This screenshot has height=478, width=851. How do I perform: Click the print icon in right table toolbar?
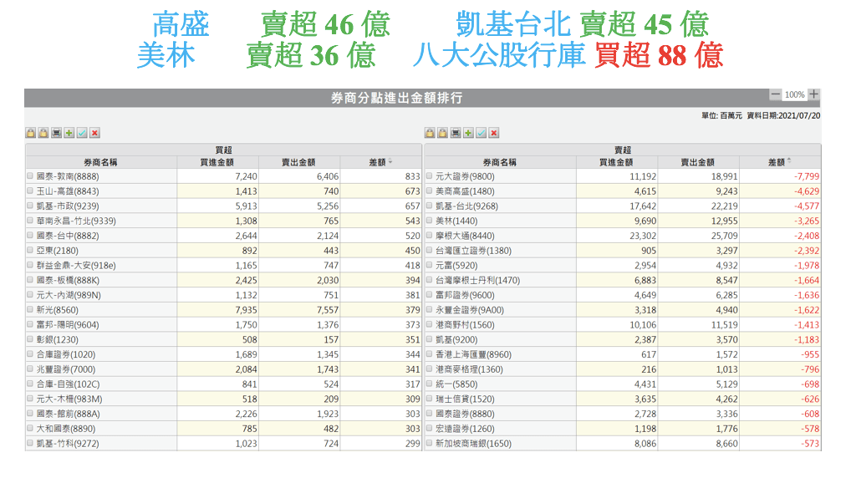[456, 133]
